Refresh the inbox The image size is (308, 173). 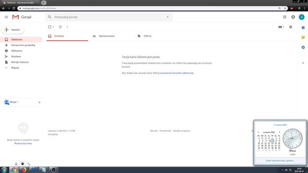pos(60,27)
